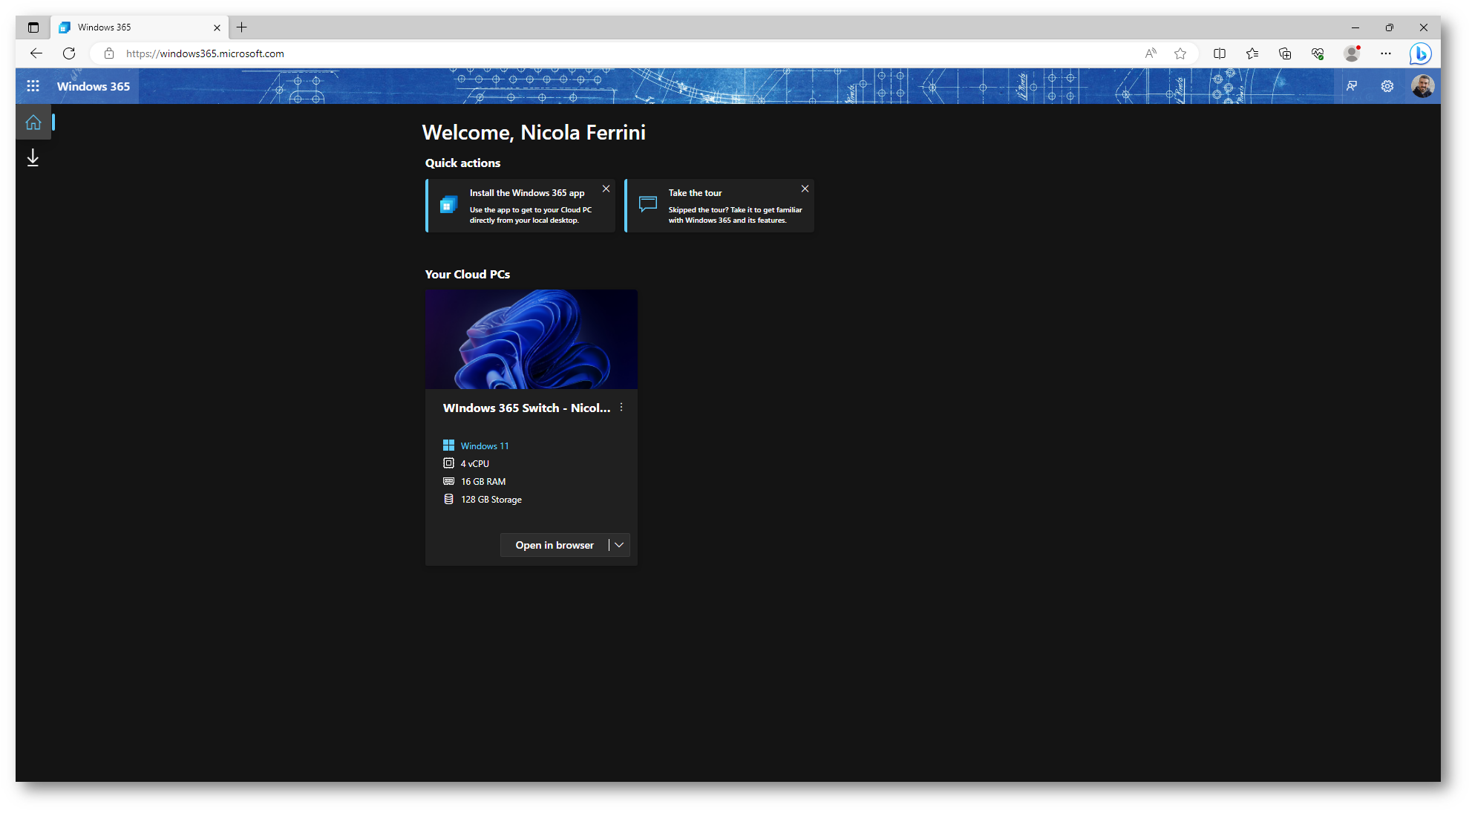View site information lock icon

pos(109,53)
